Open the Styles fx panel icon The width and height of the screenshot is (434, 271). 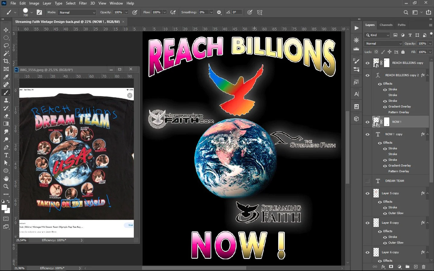pyautogui.click(x=357, y=82)
